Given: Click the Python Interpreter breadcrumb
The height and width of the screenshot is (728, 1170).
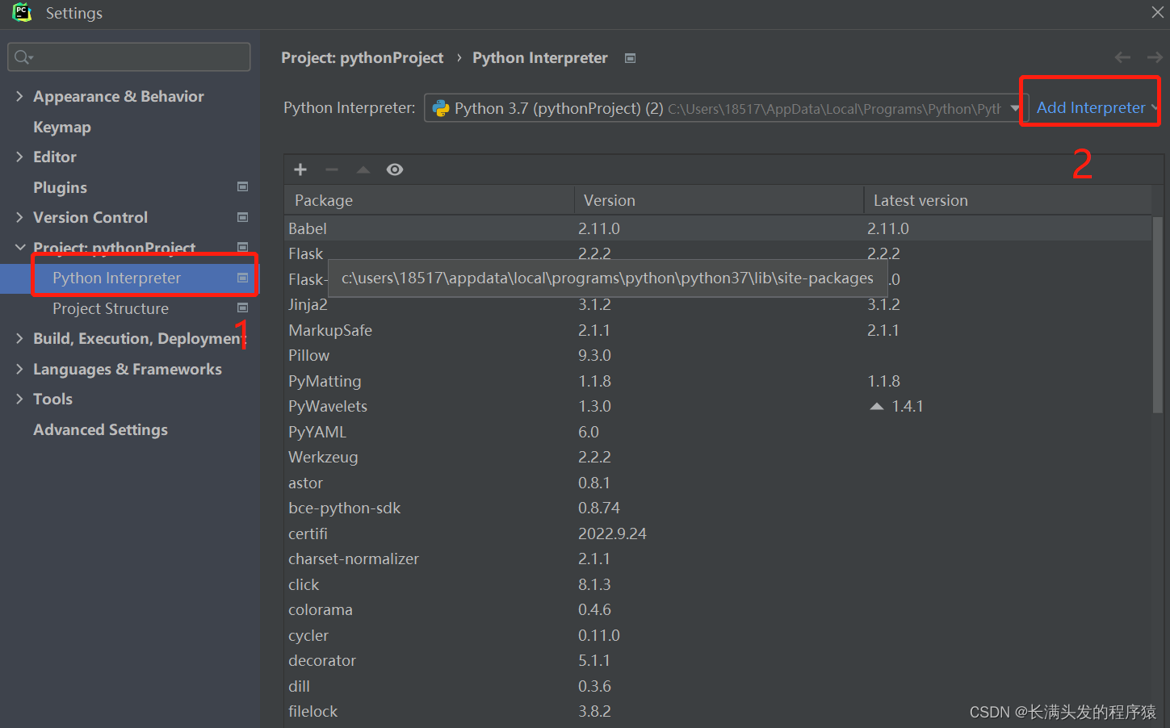Looking at the screenshot, I should 539,57.
